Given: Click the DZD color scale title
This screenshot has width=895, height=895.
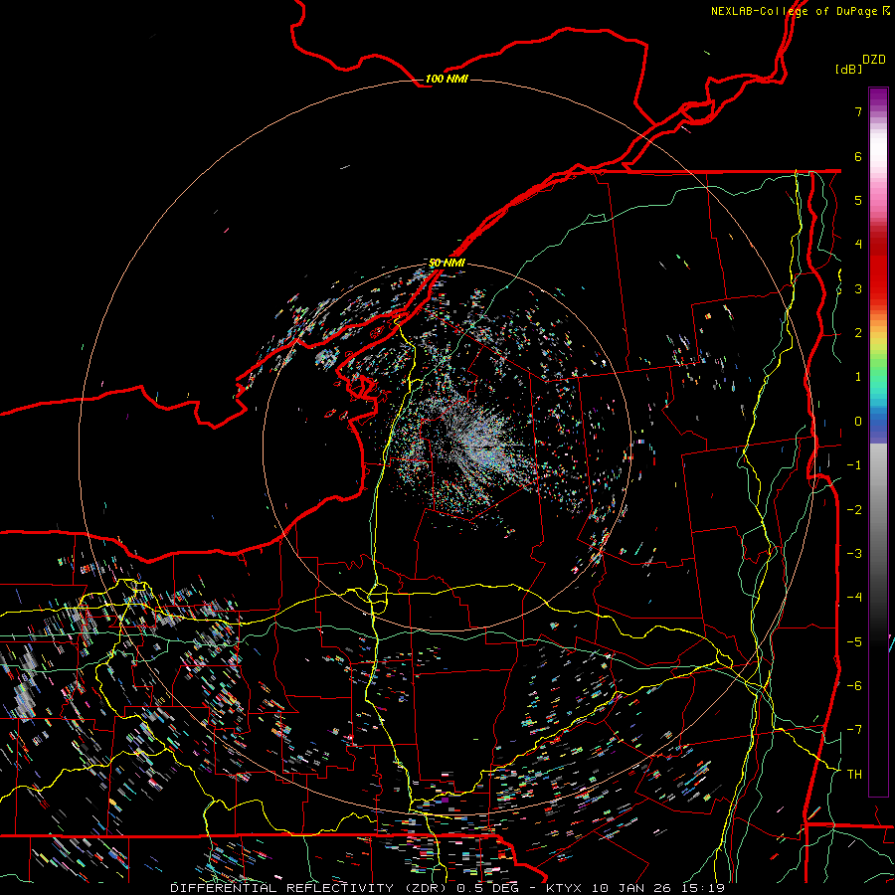Looking at the screenshot, I should pos(874,60).
